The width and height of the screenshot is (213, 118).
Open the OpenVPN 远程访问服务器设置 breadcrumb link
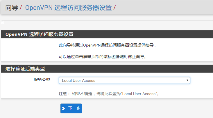point(69,8)
